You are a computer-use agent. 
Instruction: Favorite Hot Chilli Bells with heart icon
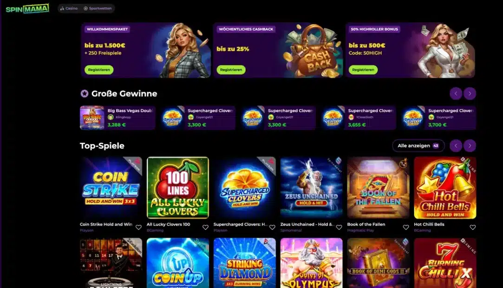[x=472, y=227]
